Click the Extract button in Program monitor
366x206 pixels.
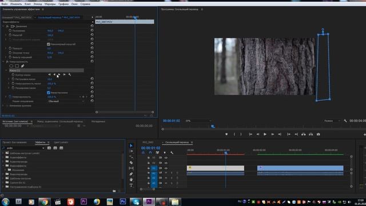point(311,134)
